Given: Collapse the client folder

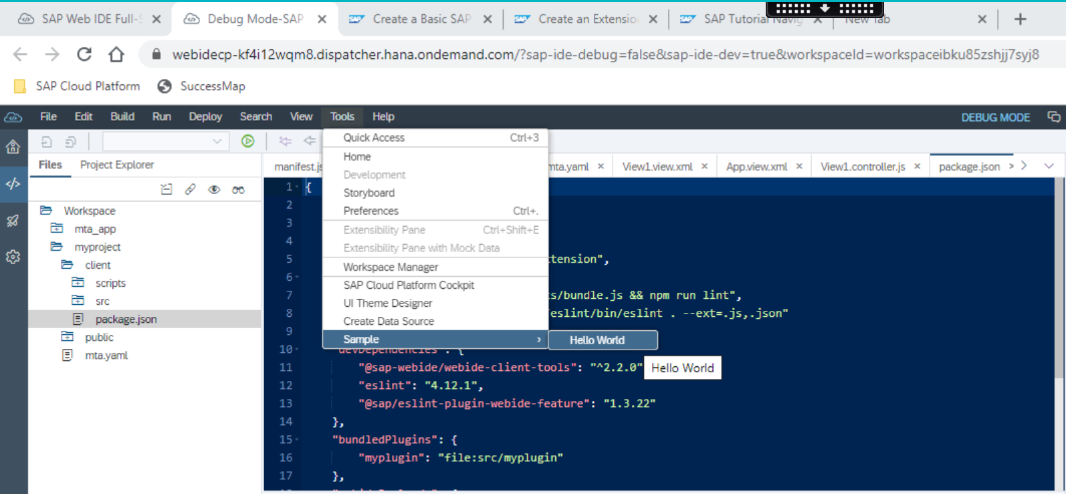Looking at the screenshot, I should (67, 265).
